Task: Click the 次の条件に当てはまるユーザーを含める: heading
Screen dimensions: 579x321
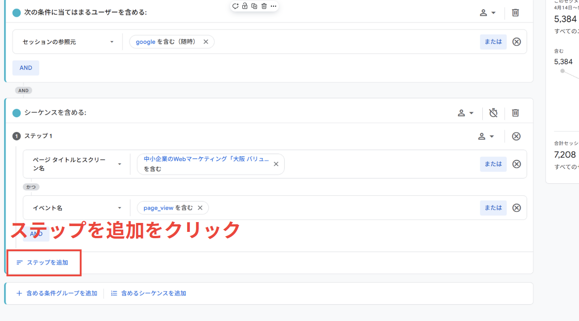Action: (x=86, y=13)
